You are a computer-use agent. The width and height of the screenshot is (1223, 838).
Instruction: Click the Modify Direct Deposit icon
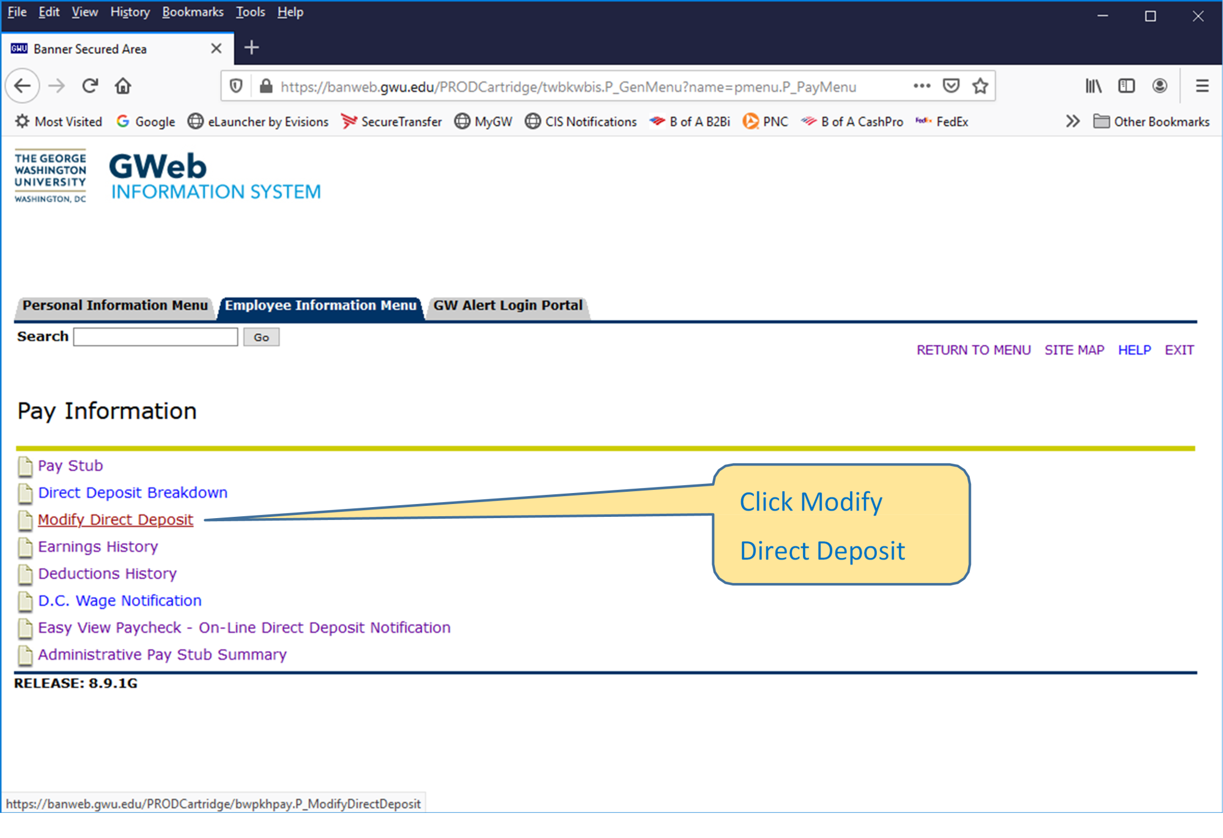pyautogui.click(x=26, y=519)
